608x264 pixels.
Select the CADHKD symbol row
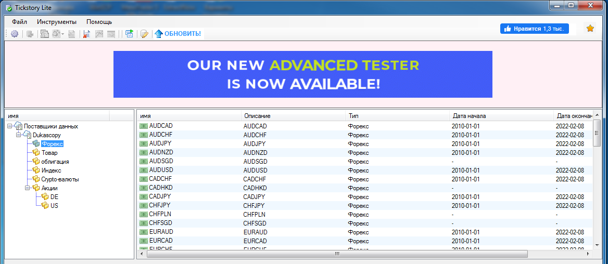365,188
